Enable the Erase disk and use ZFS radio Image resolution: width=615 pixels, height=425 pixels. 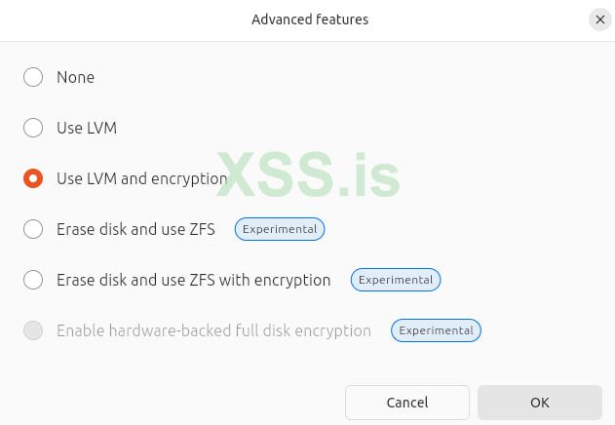(33, 229)
